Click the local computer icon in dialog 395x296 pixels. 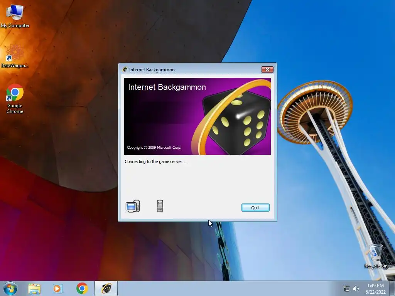pos(133,206)
